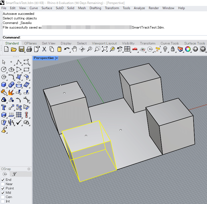The width and height of the screenshot is (207, 204).
Task: Open the OSnap panel gear options
Action: click(29, 169)
